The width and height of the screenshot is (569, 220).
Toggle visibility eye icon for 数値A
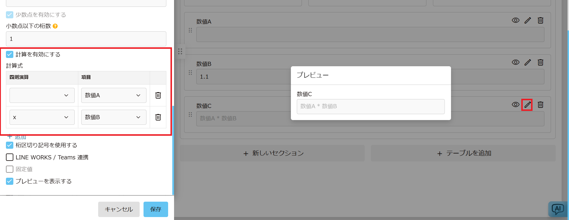tap(515, 20)
